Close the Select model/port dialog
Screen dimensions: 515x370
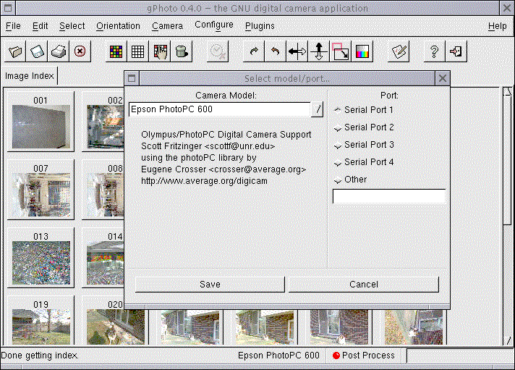pos(443,78)
